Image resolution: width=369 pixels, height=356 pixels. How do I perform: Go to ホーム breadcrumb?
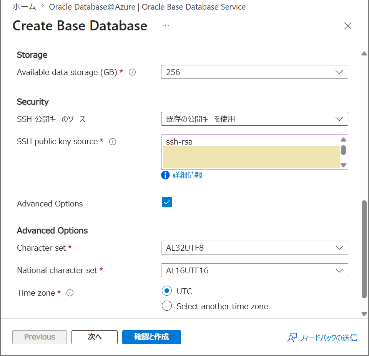coord(24,7)
